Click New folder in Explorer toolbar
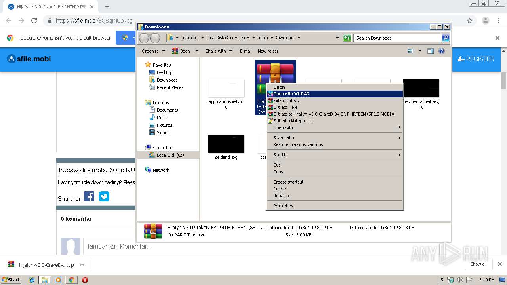This screenshot has width=507, height=285. [x=268, y=51]
